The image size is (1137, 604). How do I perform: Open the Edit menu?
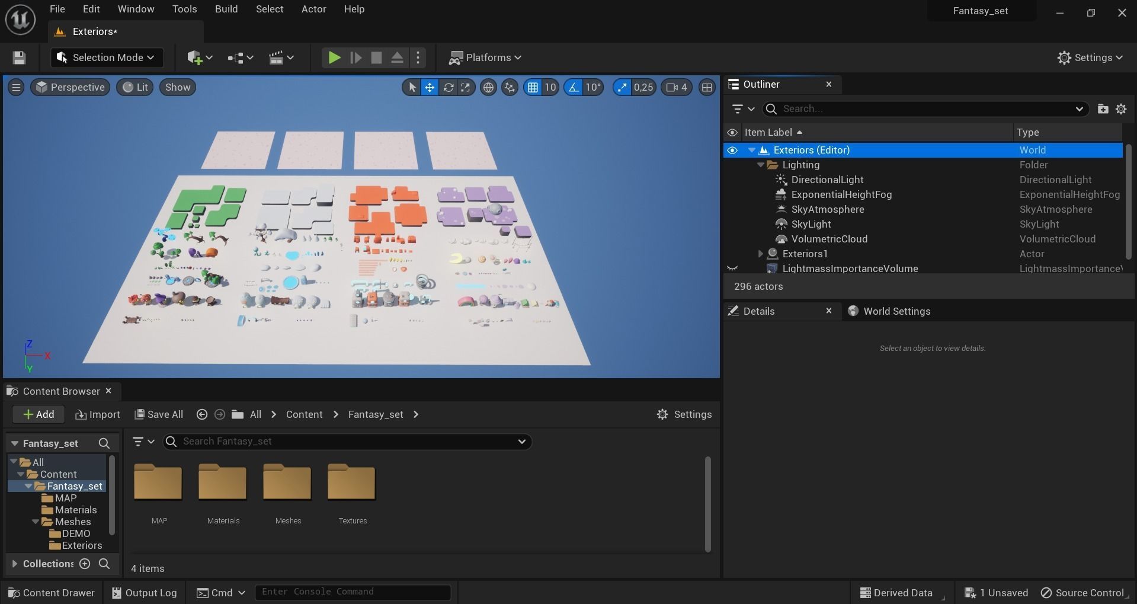(x=91, y=9)
